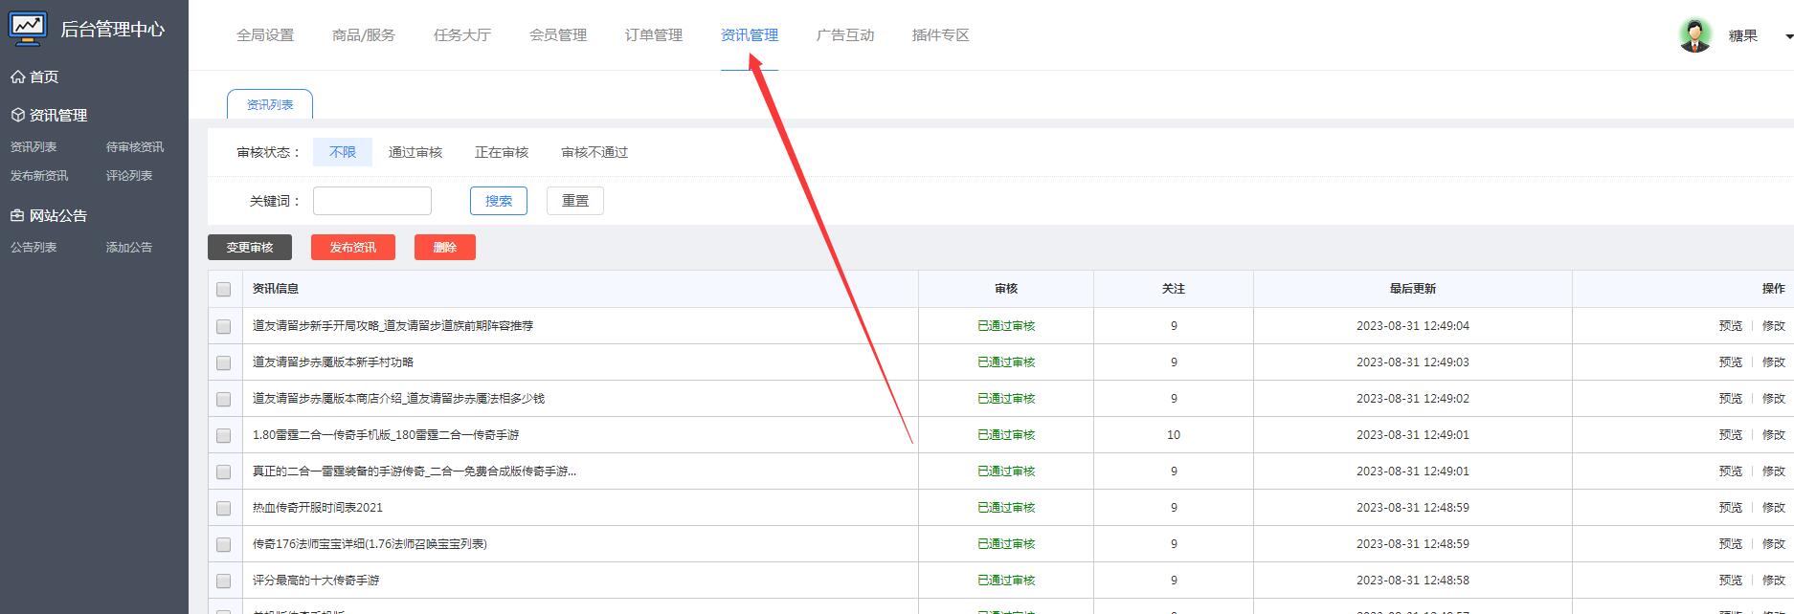Click the 变更审核 button

pos(250,247)
